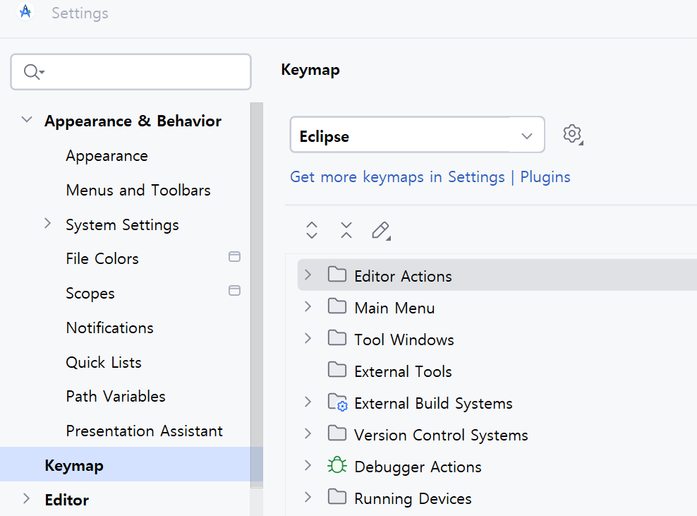Click the Tool Windows folder icon

coord(337,338)
